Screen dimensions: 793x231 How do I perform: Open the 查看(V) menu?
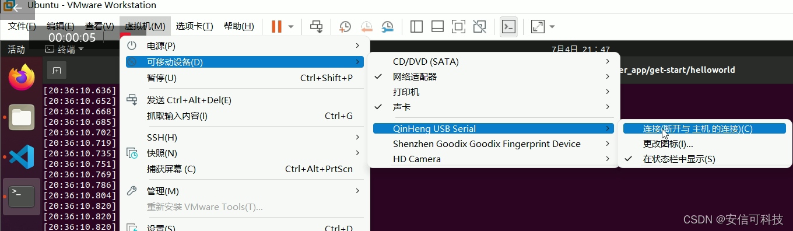[100, 26]
